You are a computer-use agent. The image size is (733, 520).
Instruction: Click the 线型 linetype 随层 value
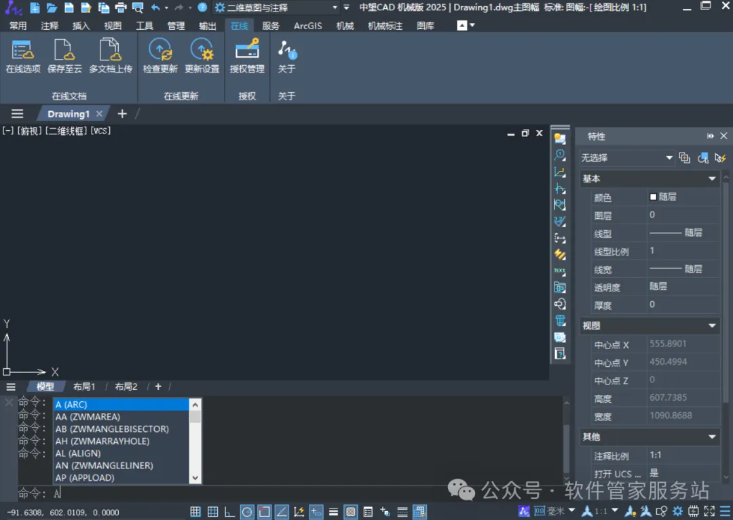pos(683,233)
